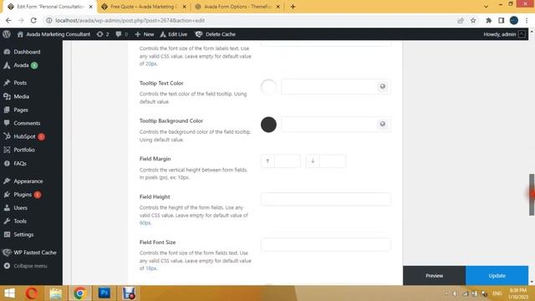The image size is (535, 301).
Task: Click the Update button
Action: point(497,276)
